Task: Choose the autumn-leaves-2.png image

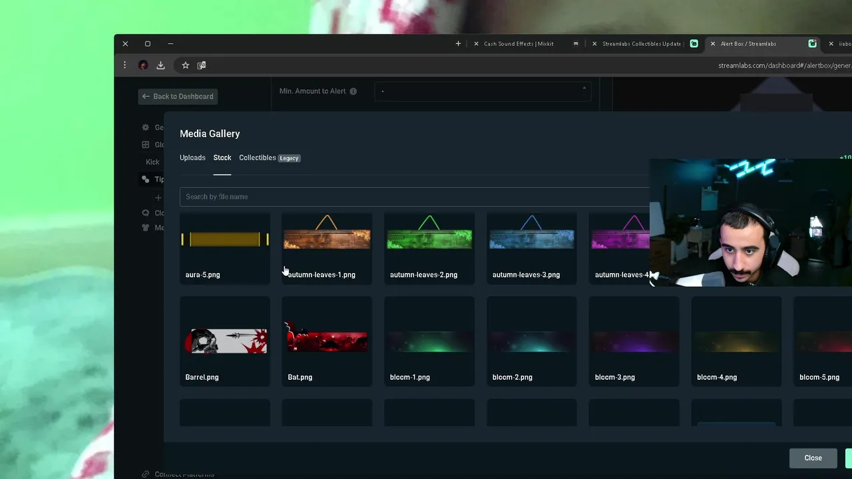Action: [429, 248]
